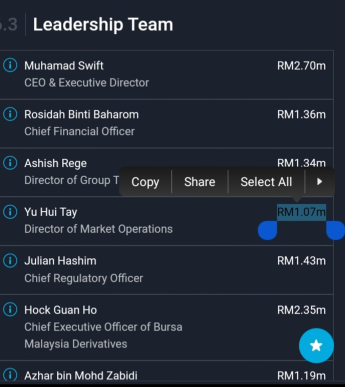Tap Hock Guan Ho's RM2.35m compensation

[301, 310]
